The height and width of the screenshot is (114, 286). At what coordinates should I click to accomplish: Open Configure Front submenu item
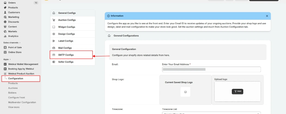click(17, 97)
